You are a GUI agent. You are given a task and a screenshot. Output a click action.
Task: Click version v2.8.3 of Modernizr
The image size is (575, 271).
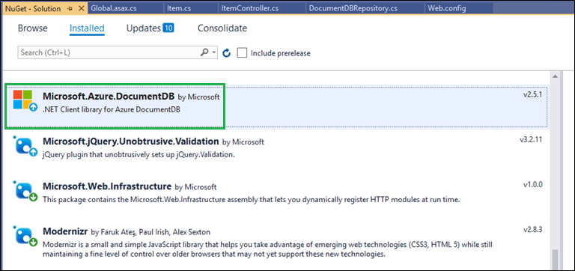[x=532, y=230]
